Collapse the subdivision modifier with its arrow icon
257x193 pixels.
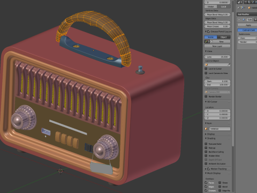click(239, 19)
